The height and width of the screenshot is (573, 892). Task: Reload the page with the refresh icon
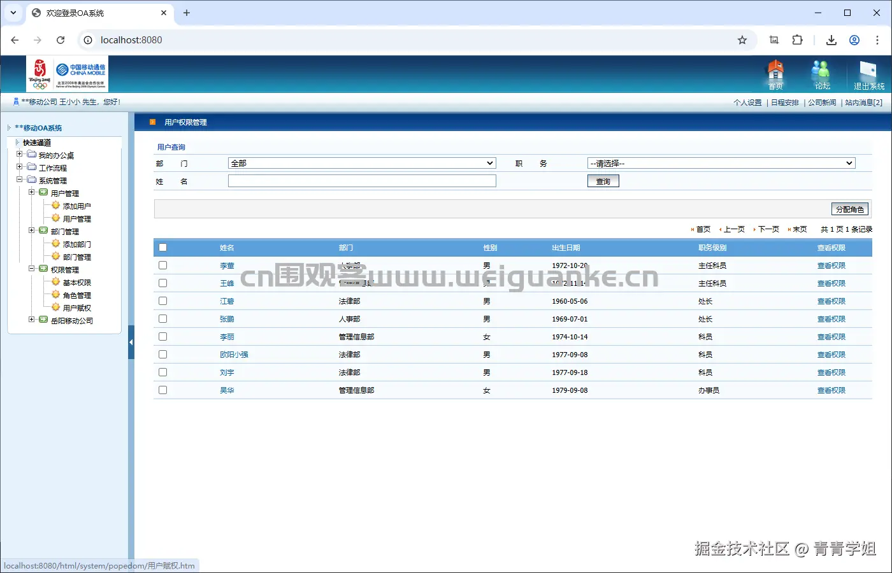(61, 40)
